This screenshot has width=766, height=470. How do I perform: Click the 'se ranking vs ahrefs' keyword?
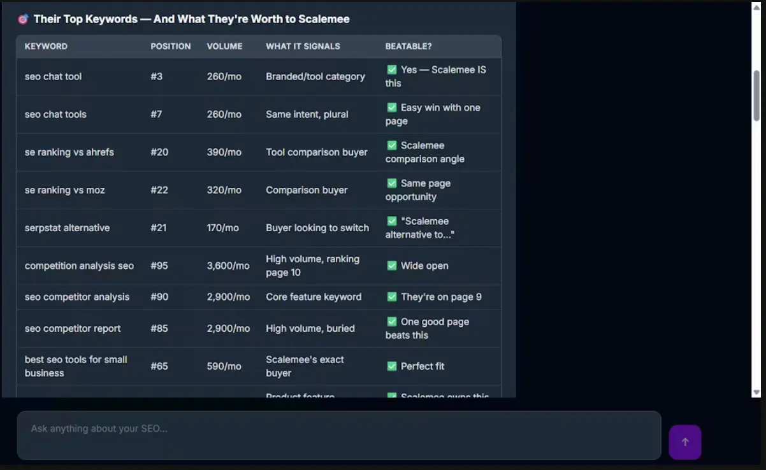(69, 152)
